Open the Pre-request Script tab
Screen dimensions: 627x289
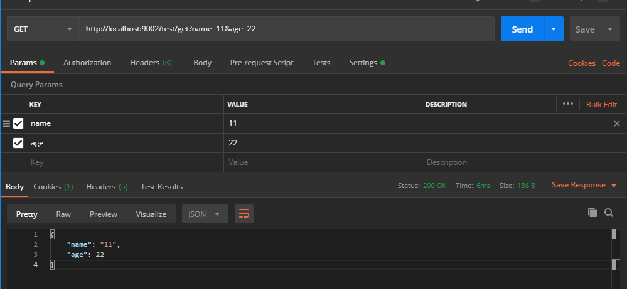click(x=262, y=63)
